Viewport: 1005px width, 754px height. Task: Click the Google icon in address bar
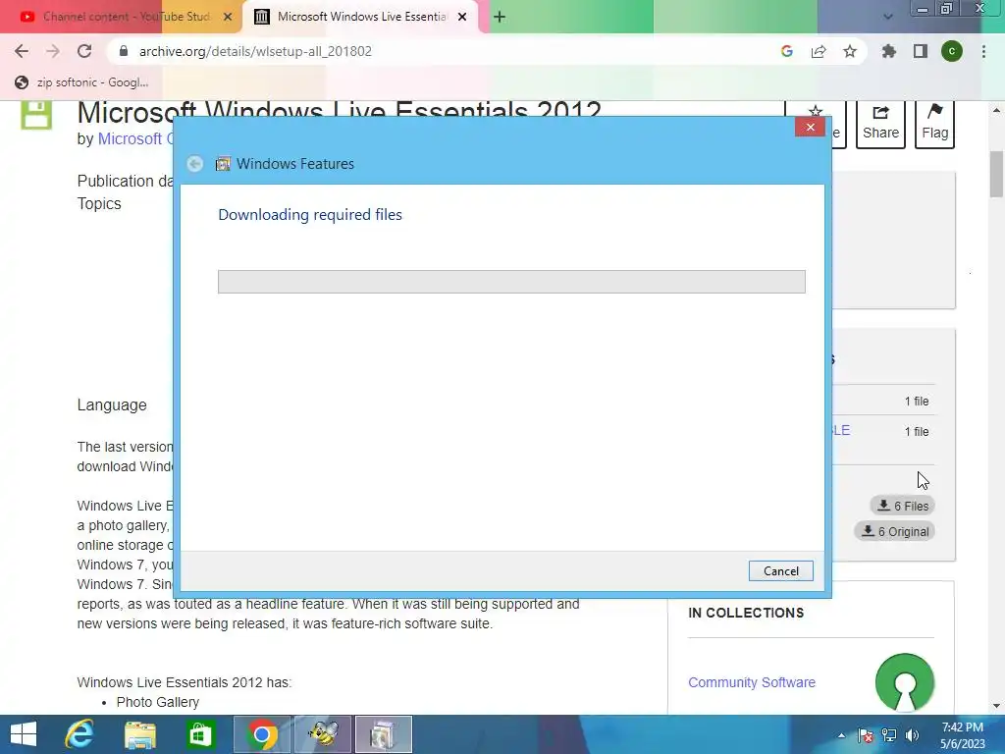(787, 51)
